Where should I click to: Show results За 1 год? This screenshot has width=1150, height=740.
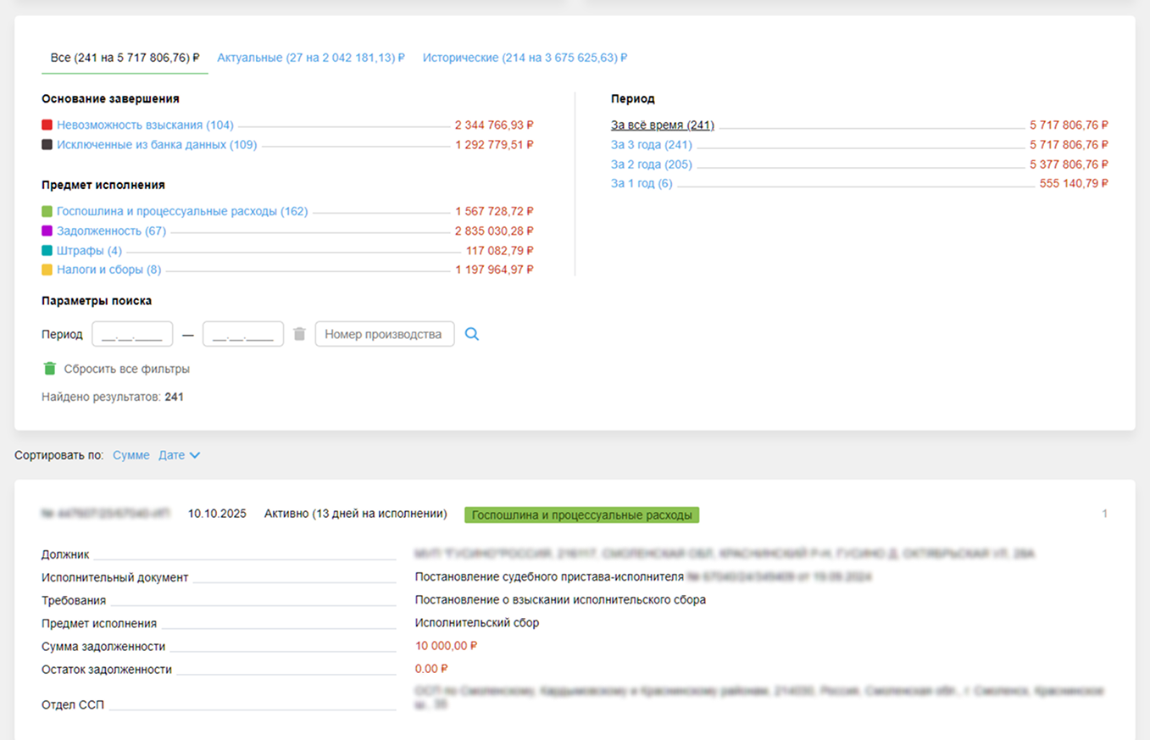[642, 183]
